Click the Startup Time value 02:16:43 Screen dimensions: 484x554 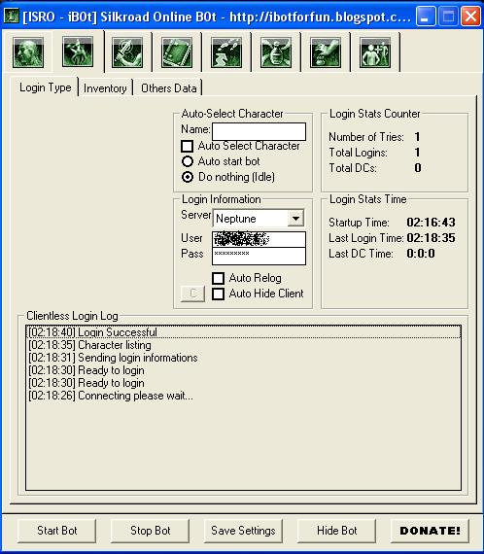[431, 223]
